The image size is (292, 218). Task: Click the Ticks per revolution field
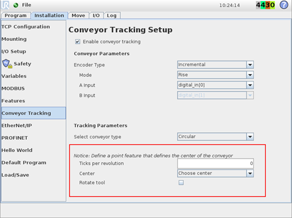(x=215, y=163)
